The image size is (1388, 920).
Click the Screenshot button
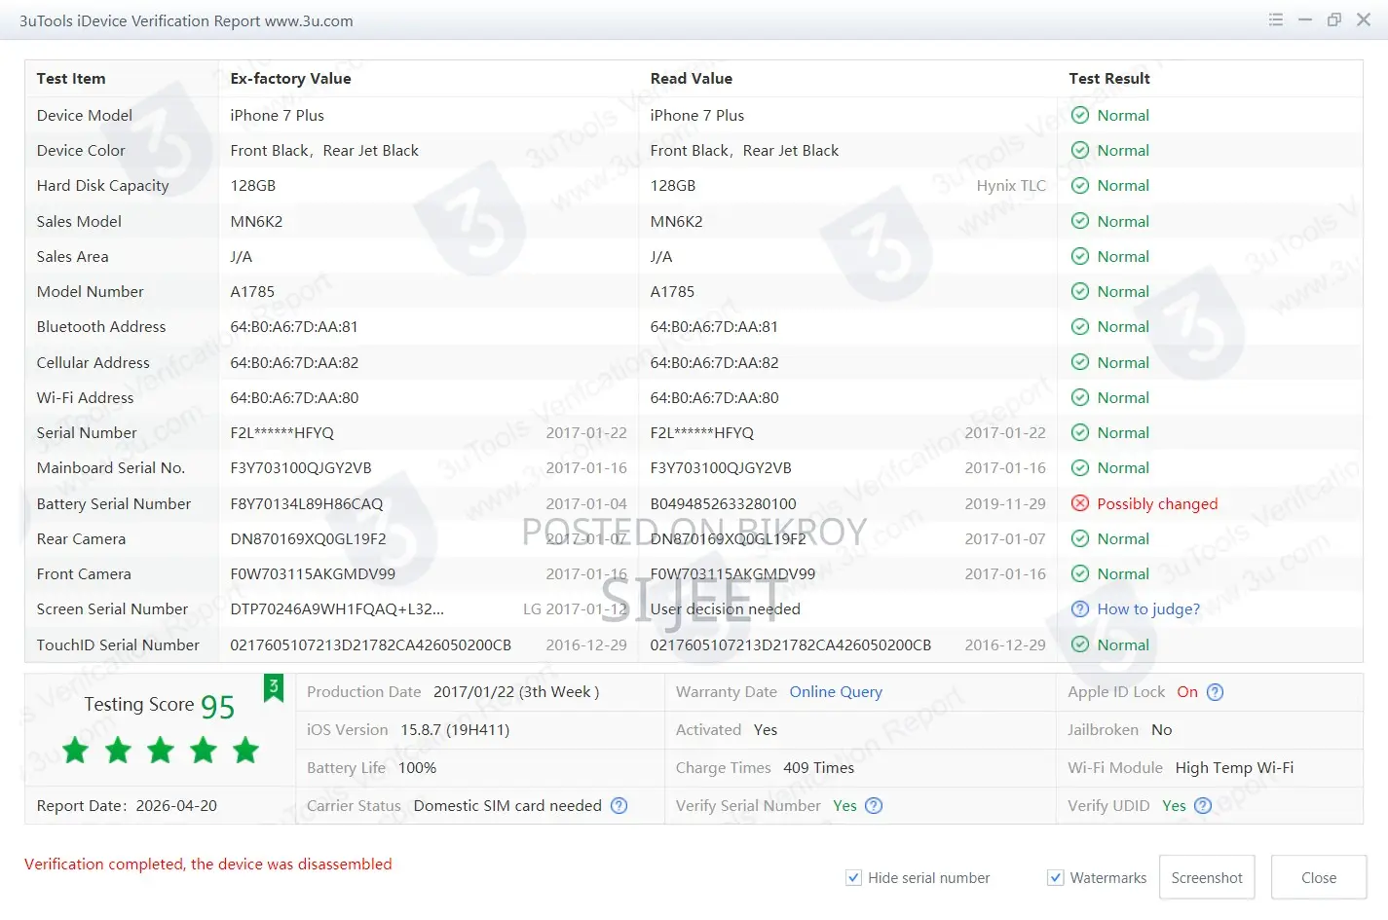tap(1207, 877)
